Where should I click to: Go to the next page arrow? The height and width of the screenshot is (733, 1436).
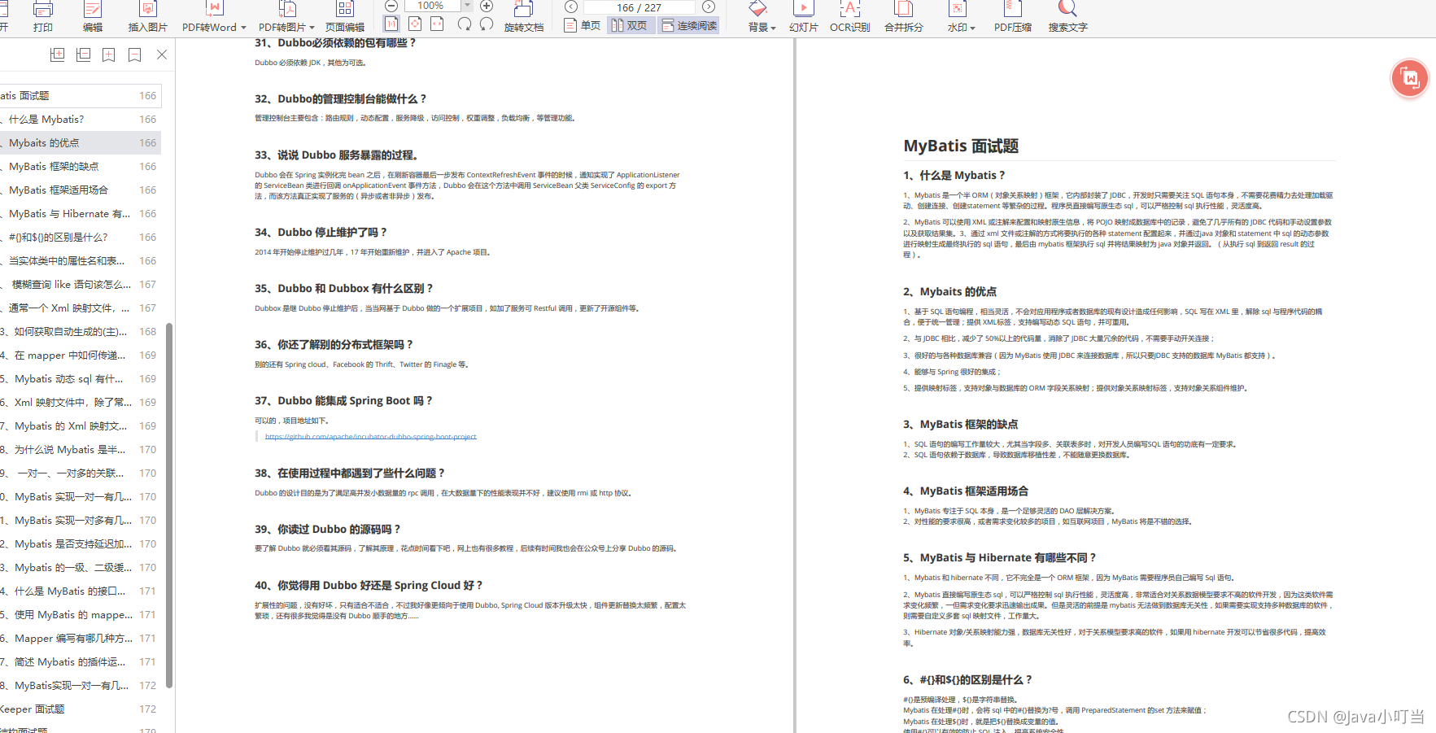pyautogui.click(x=709, y=7)
